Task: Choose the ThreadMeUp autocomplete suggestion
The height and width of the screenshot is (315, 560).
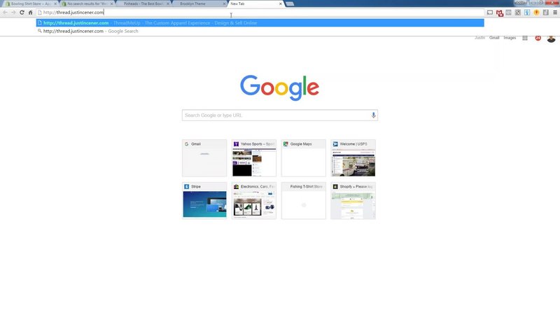Action: [x=260, y=23]
